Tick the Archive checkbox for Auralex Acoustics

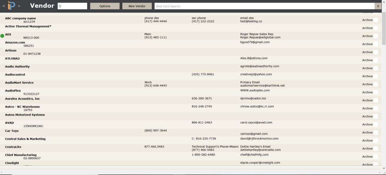(x=376, y=100)
